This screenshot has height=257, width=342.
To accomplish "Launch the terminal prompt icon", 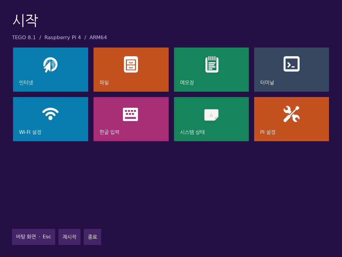I will click(291, 64).
